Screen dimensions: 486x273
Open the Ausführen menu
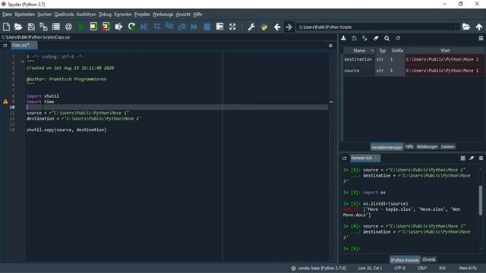tap(86, 14)
